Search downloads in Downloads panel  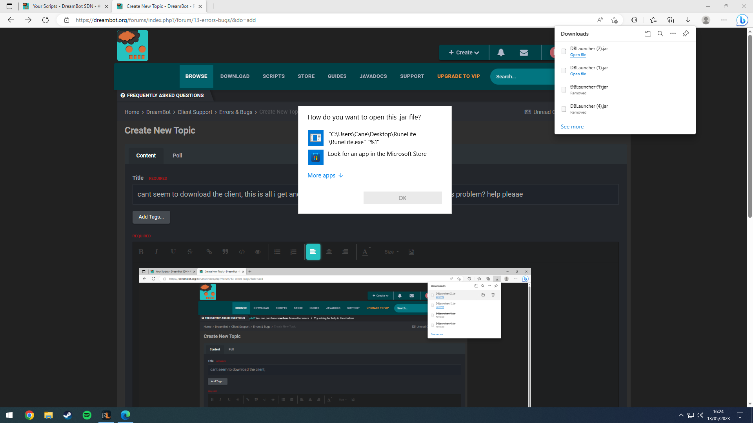(x=660, y=34)
